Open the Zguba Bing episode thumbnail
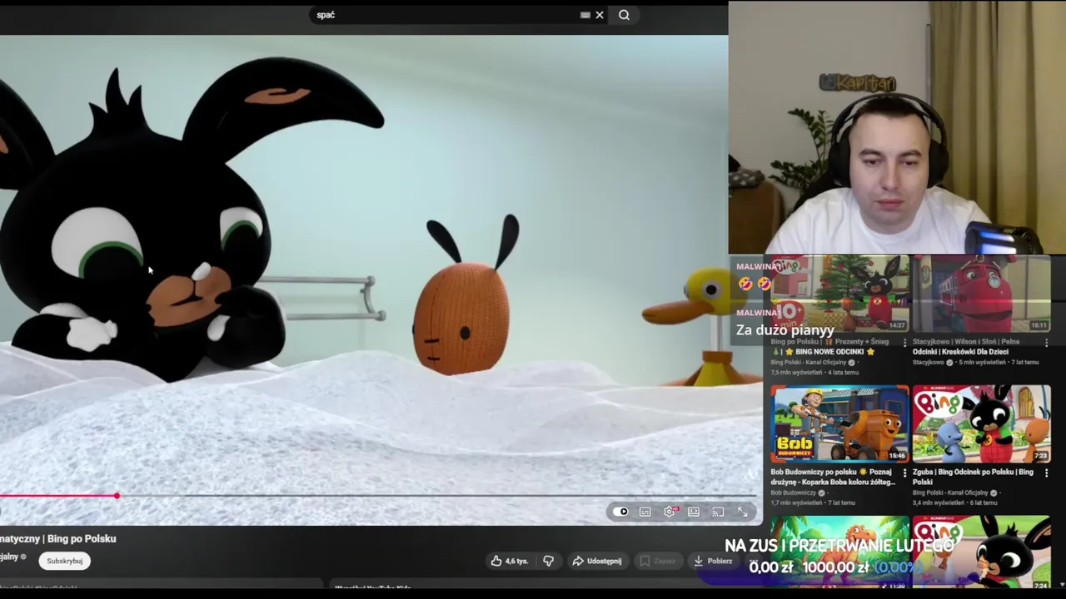 (x=982, y=423)
